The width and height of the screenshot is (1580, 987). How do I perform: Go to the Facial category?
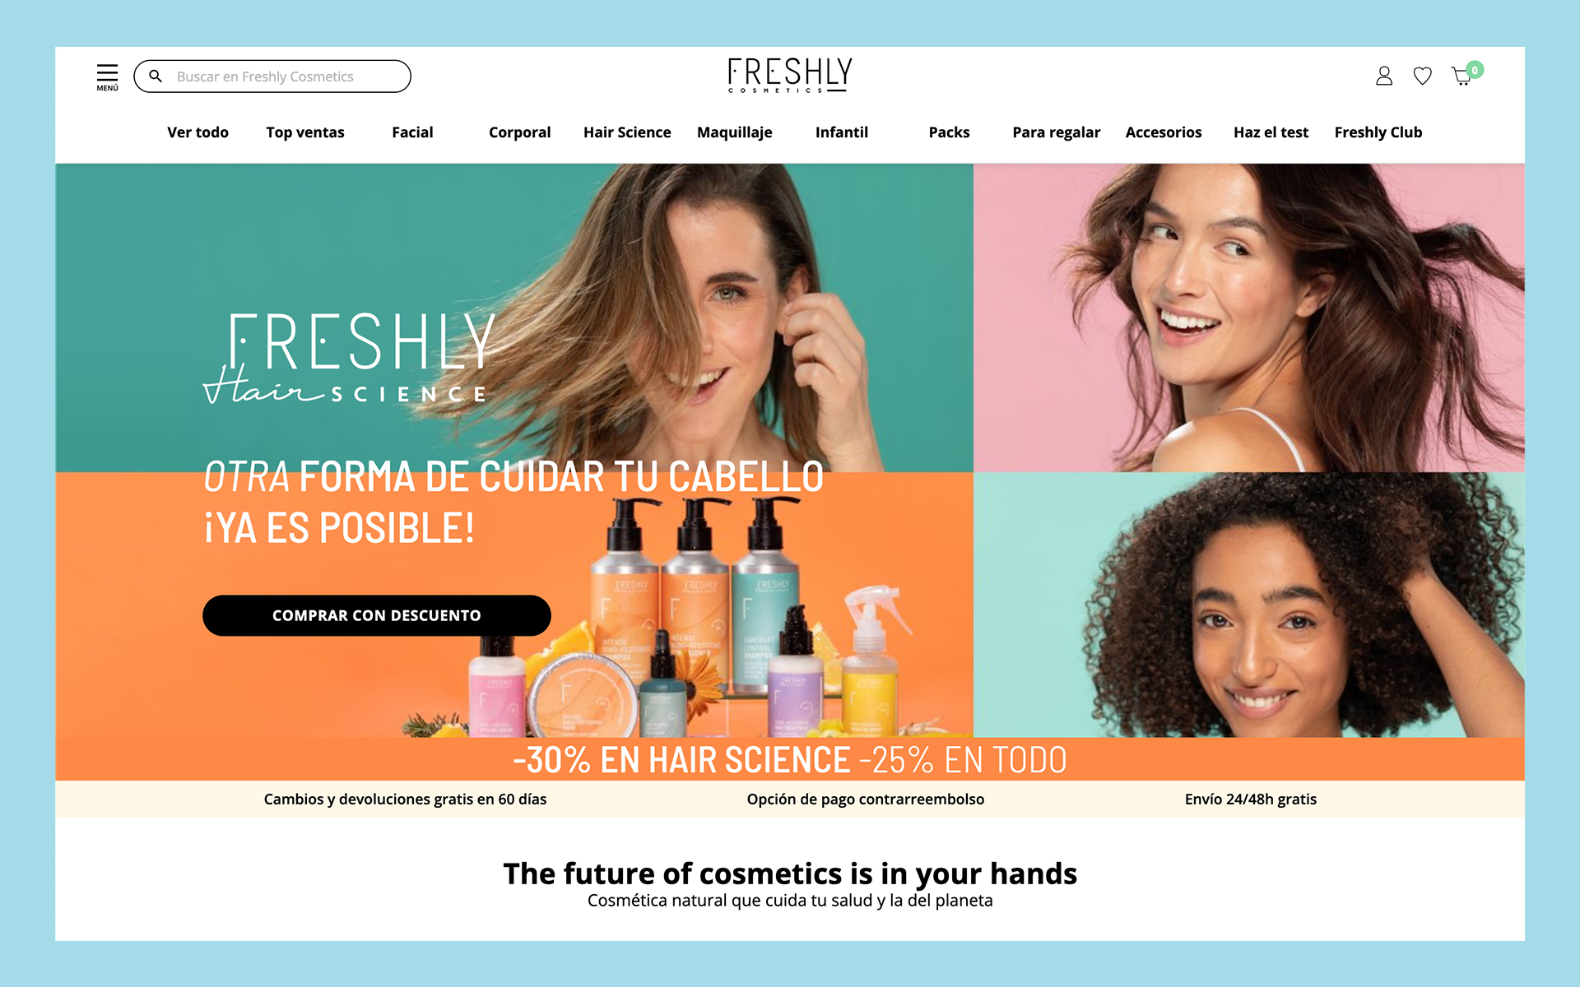tap(412, 132)
